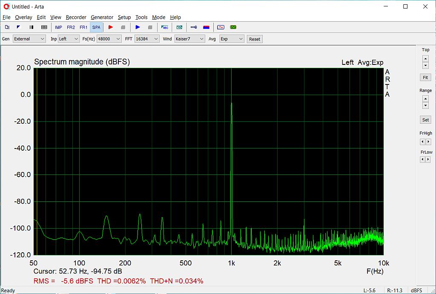Click the blue probe-shaped toolbar icon

194,27
